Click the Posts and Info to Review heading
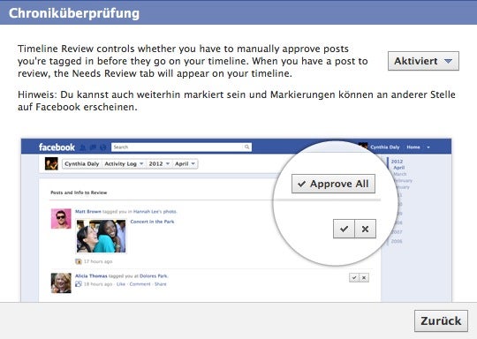The width and height of the screenshot is (477, 339). (79, 192)
